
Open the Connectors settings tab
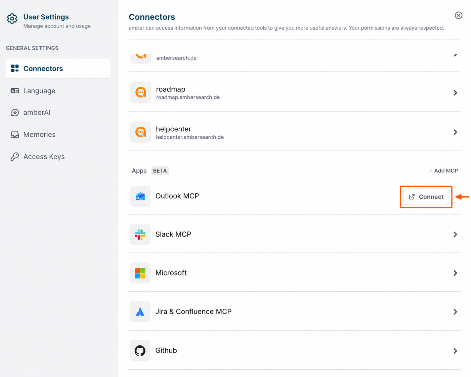tap(58, 69)
